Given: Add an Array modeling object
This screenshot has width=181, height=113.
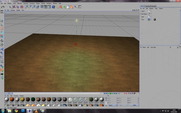Looking at the screenshot, I should (x=64, y=7).
